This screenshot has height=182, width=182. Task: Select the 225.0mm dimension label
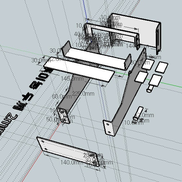point(83,94)
